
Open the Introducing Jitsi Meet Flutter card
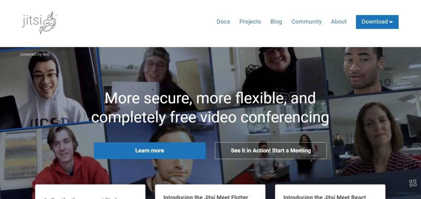[x=210, y=192]
